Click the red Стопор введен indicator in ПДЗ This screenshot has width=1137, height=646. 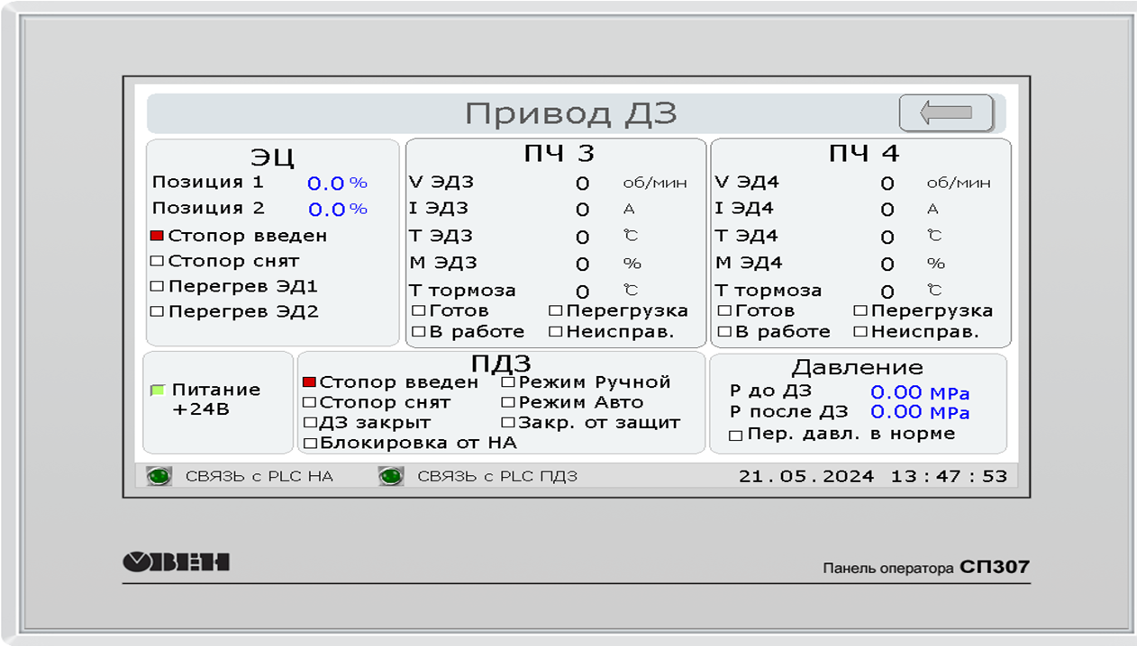pos(310,382)
